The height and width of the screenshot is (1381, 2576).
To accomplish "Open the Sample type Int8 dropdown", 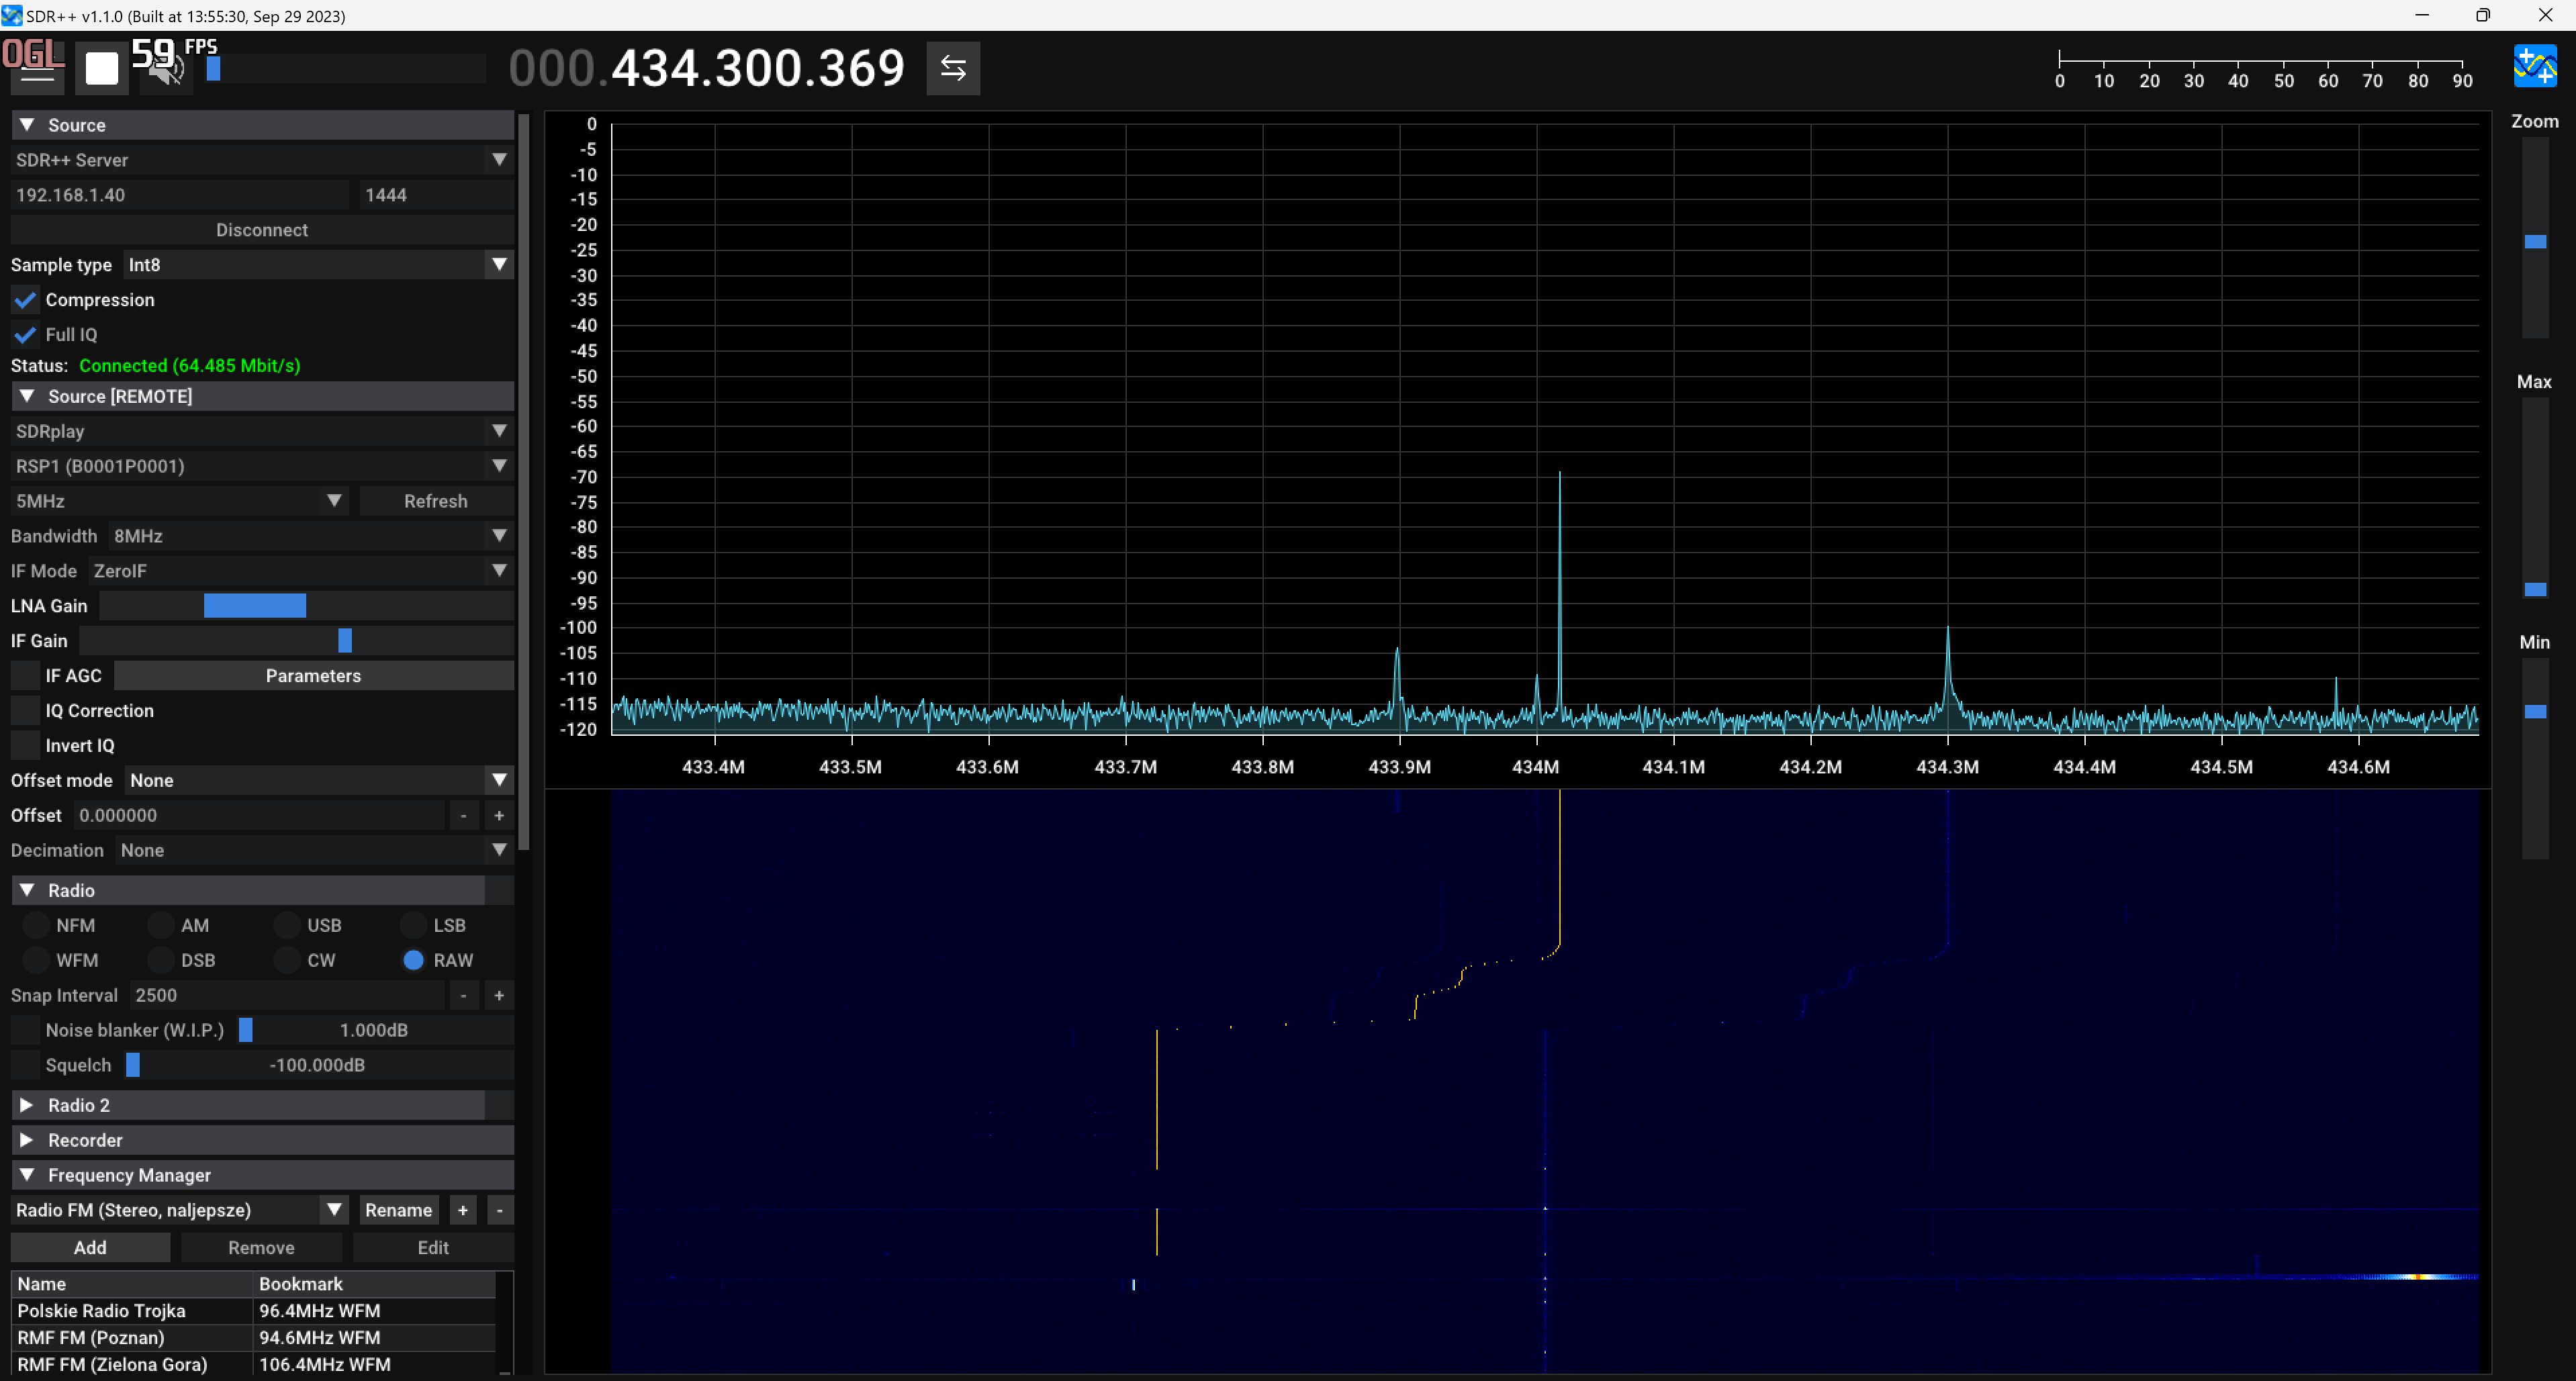I will pyautogui.click(x=318, y=265).
